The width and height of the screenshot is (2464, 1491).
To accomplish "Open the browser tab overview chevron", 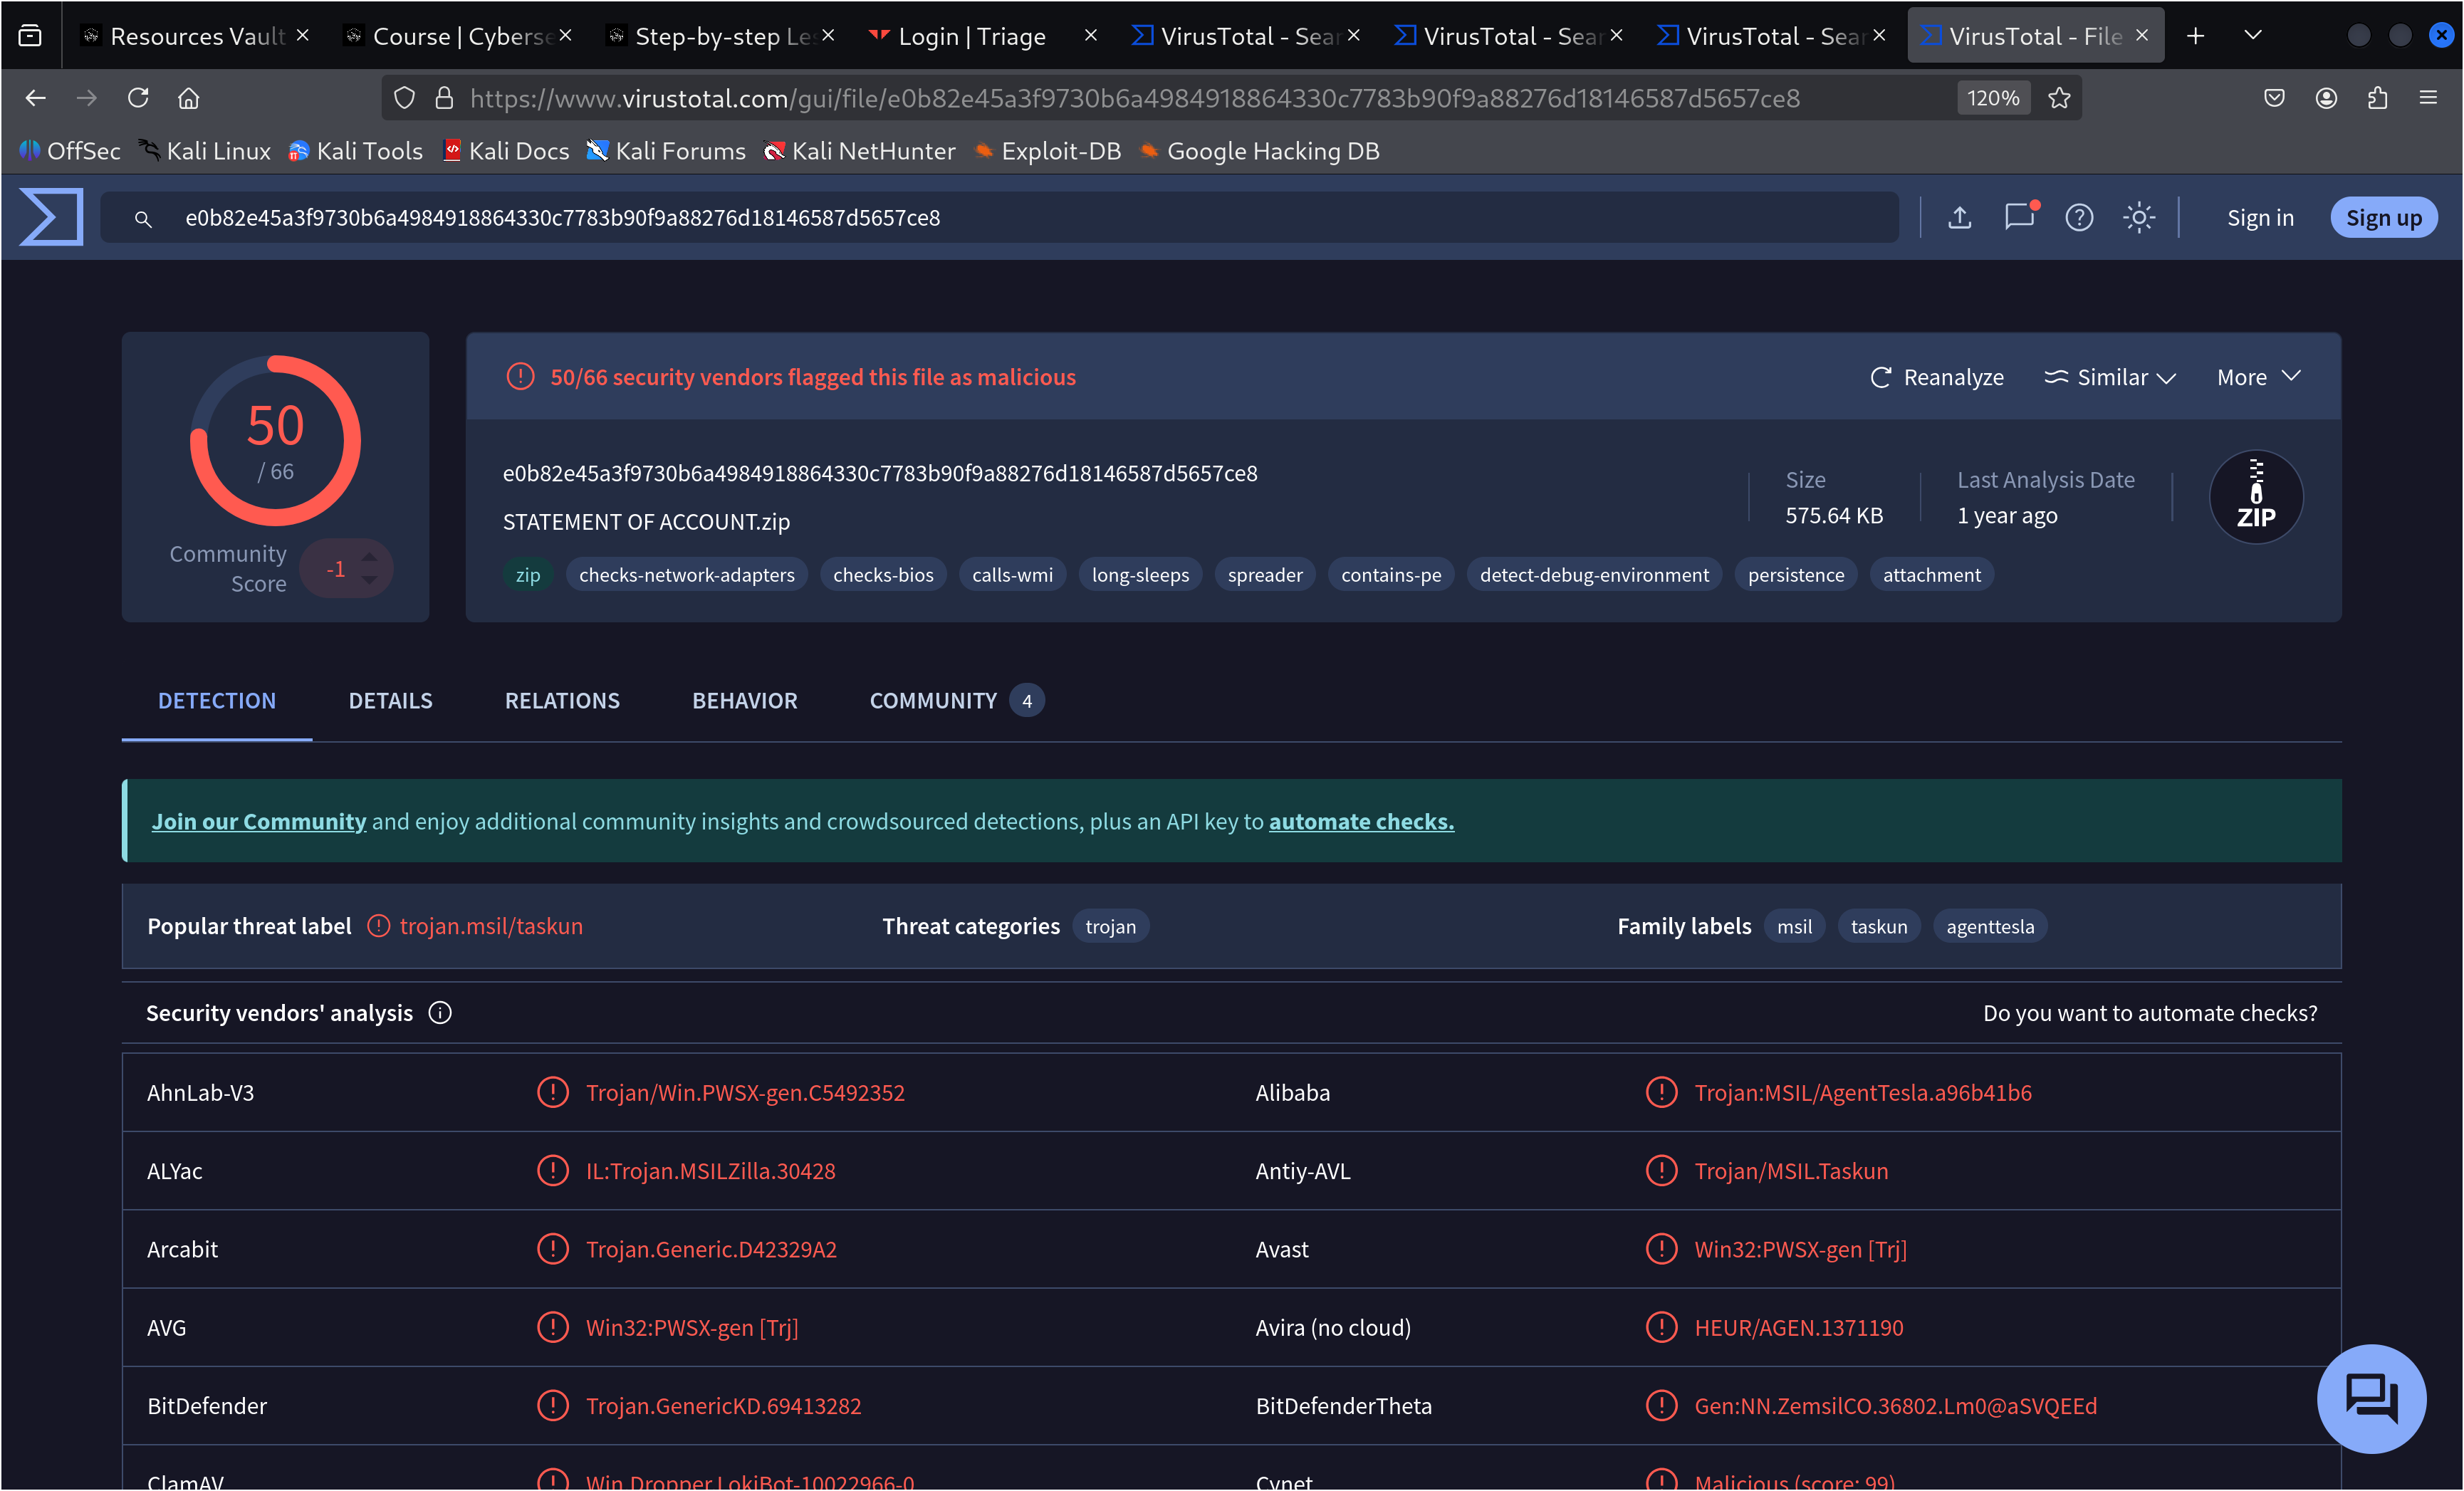I will pyautogui.click(x=2253, y=35).
